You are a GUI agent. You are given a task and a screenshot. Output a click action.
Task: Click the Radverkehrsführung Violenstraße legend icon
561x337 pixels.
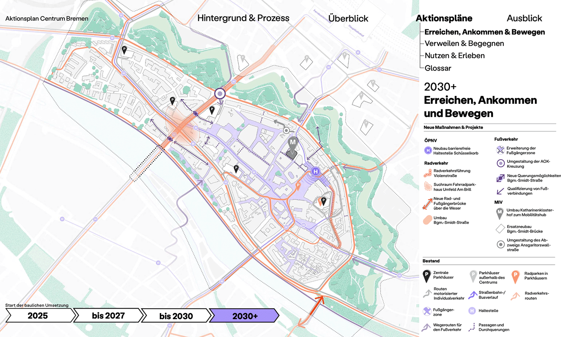[x=427, y=173]
